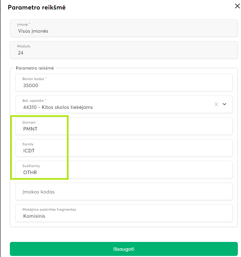
Task: Select the 44310 - Kitos skolos tiekėjams text
Action: pos(58,107)
